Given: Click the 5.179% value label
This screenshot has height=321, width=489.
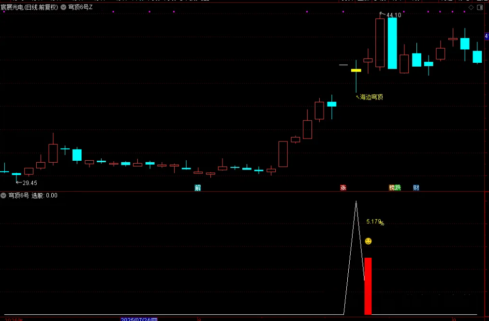Looking at the screenshot, I should coord(375,222).
